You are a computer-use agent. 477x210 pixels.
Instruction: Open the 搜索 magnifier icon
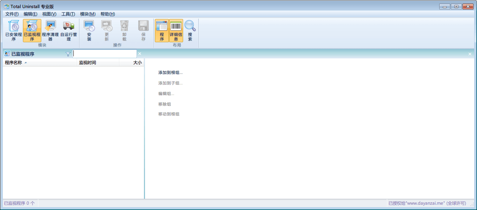click(190, 31)
